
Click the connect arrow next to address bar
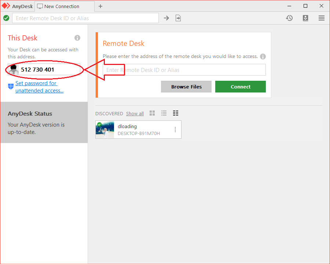coord(166,18)
